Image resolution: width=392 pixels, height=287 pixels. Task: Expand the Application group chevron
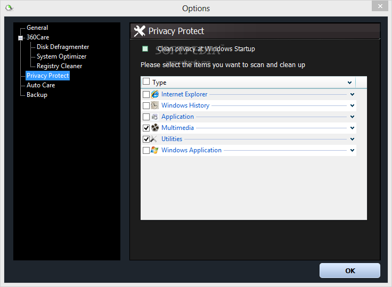(x=352, y=117)
